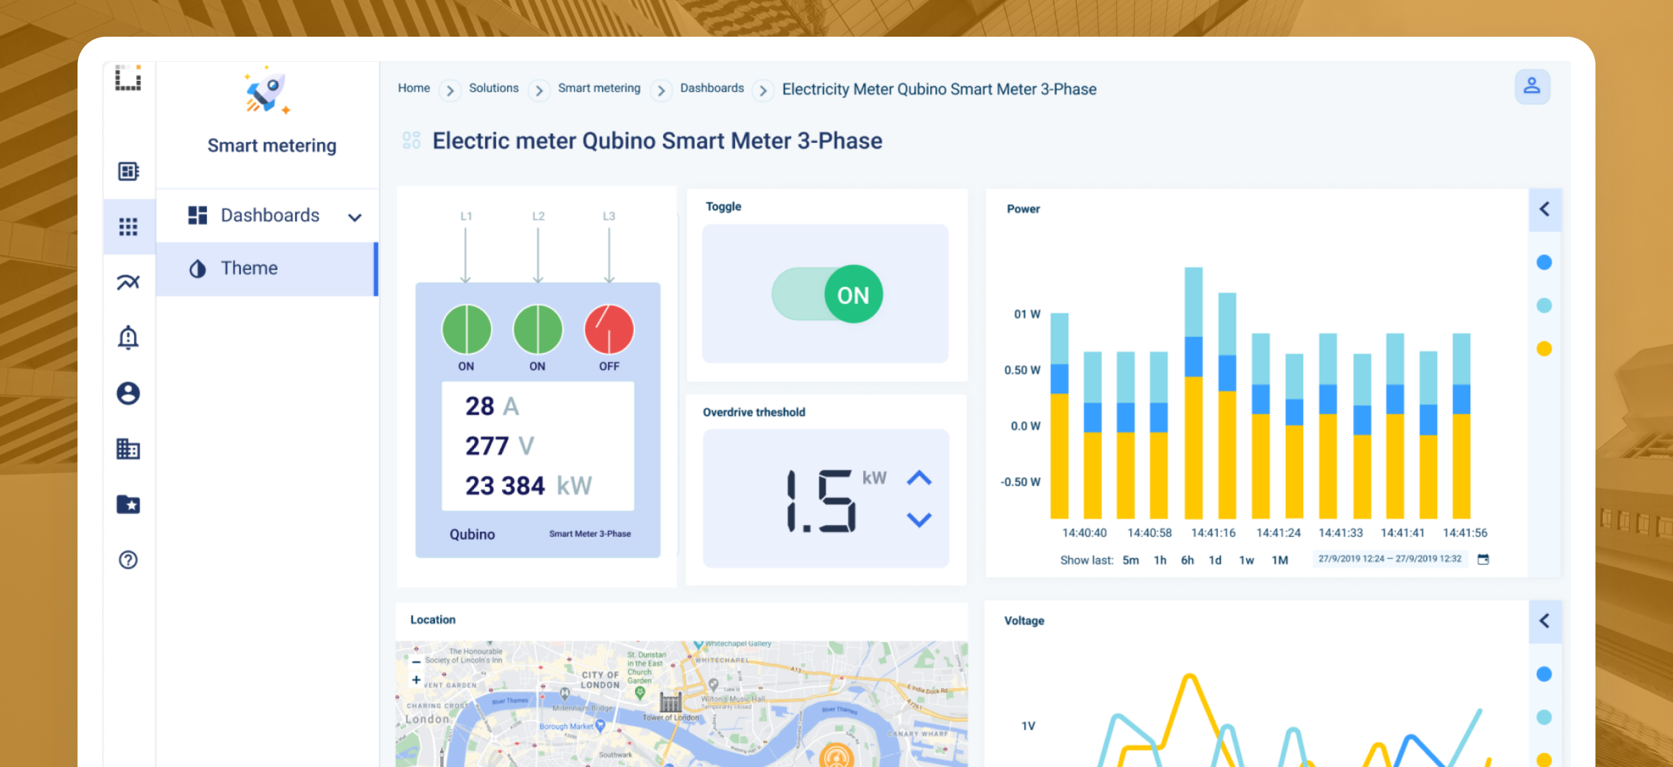
Task: Click the Dashboards menu tile icon
Action: click(197, 215)
